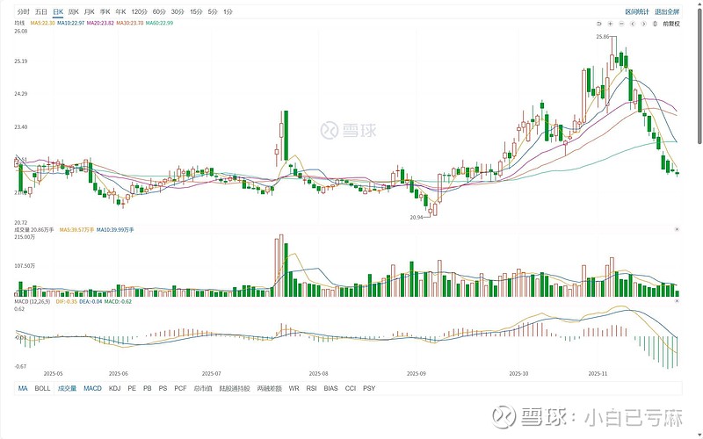Screen dimensions: 703x439
Task: Click the MA20:23.82 legend value
Action: tap(100, 23)
